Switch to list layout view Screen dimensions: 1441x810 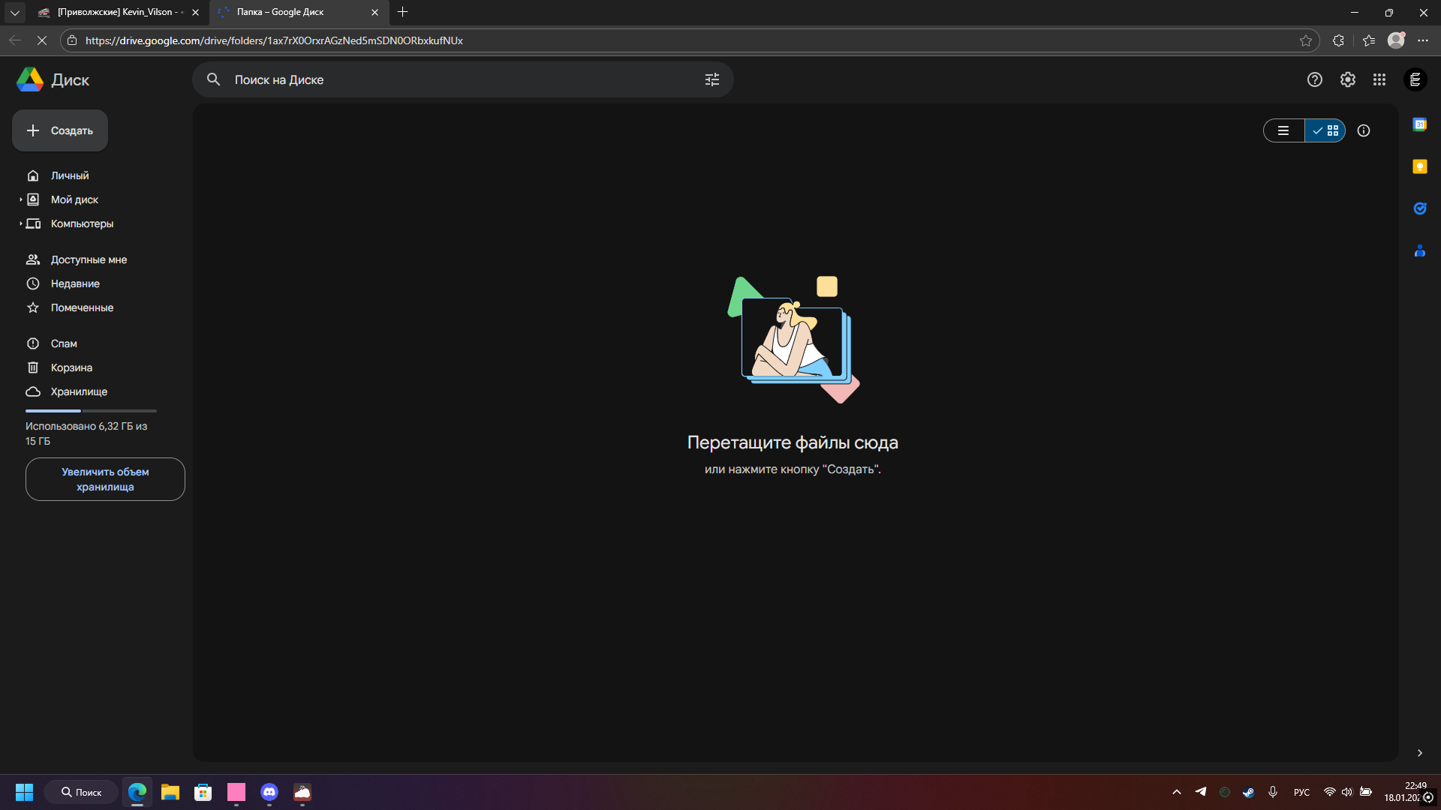pos(1283,130)
